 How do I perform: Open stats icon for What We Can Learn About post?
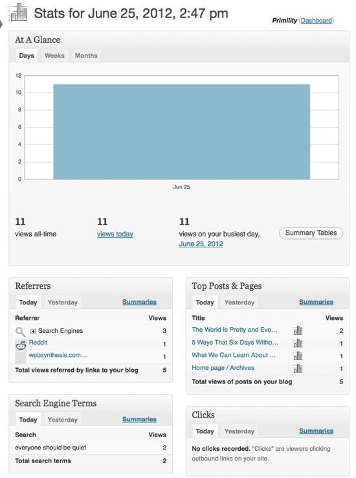click(298, 356)
